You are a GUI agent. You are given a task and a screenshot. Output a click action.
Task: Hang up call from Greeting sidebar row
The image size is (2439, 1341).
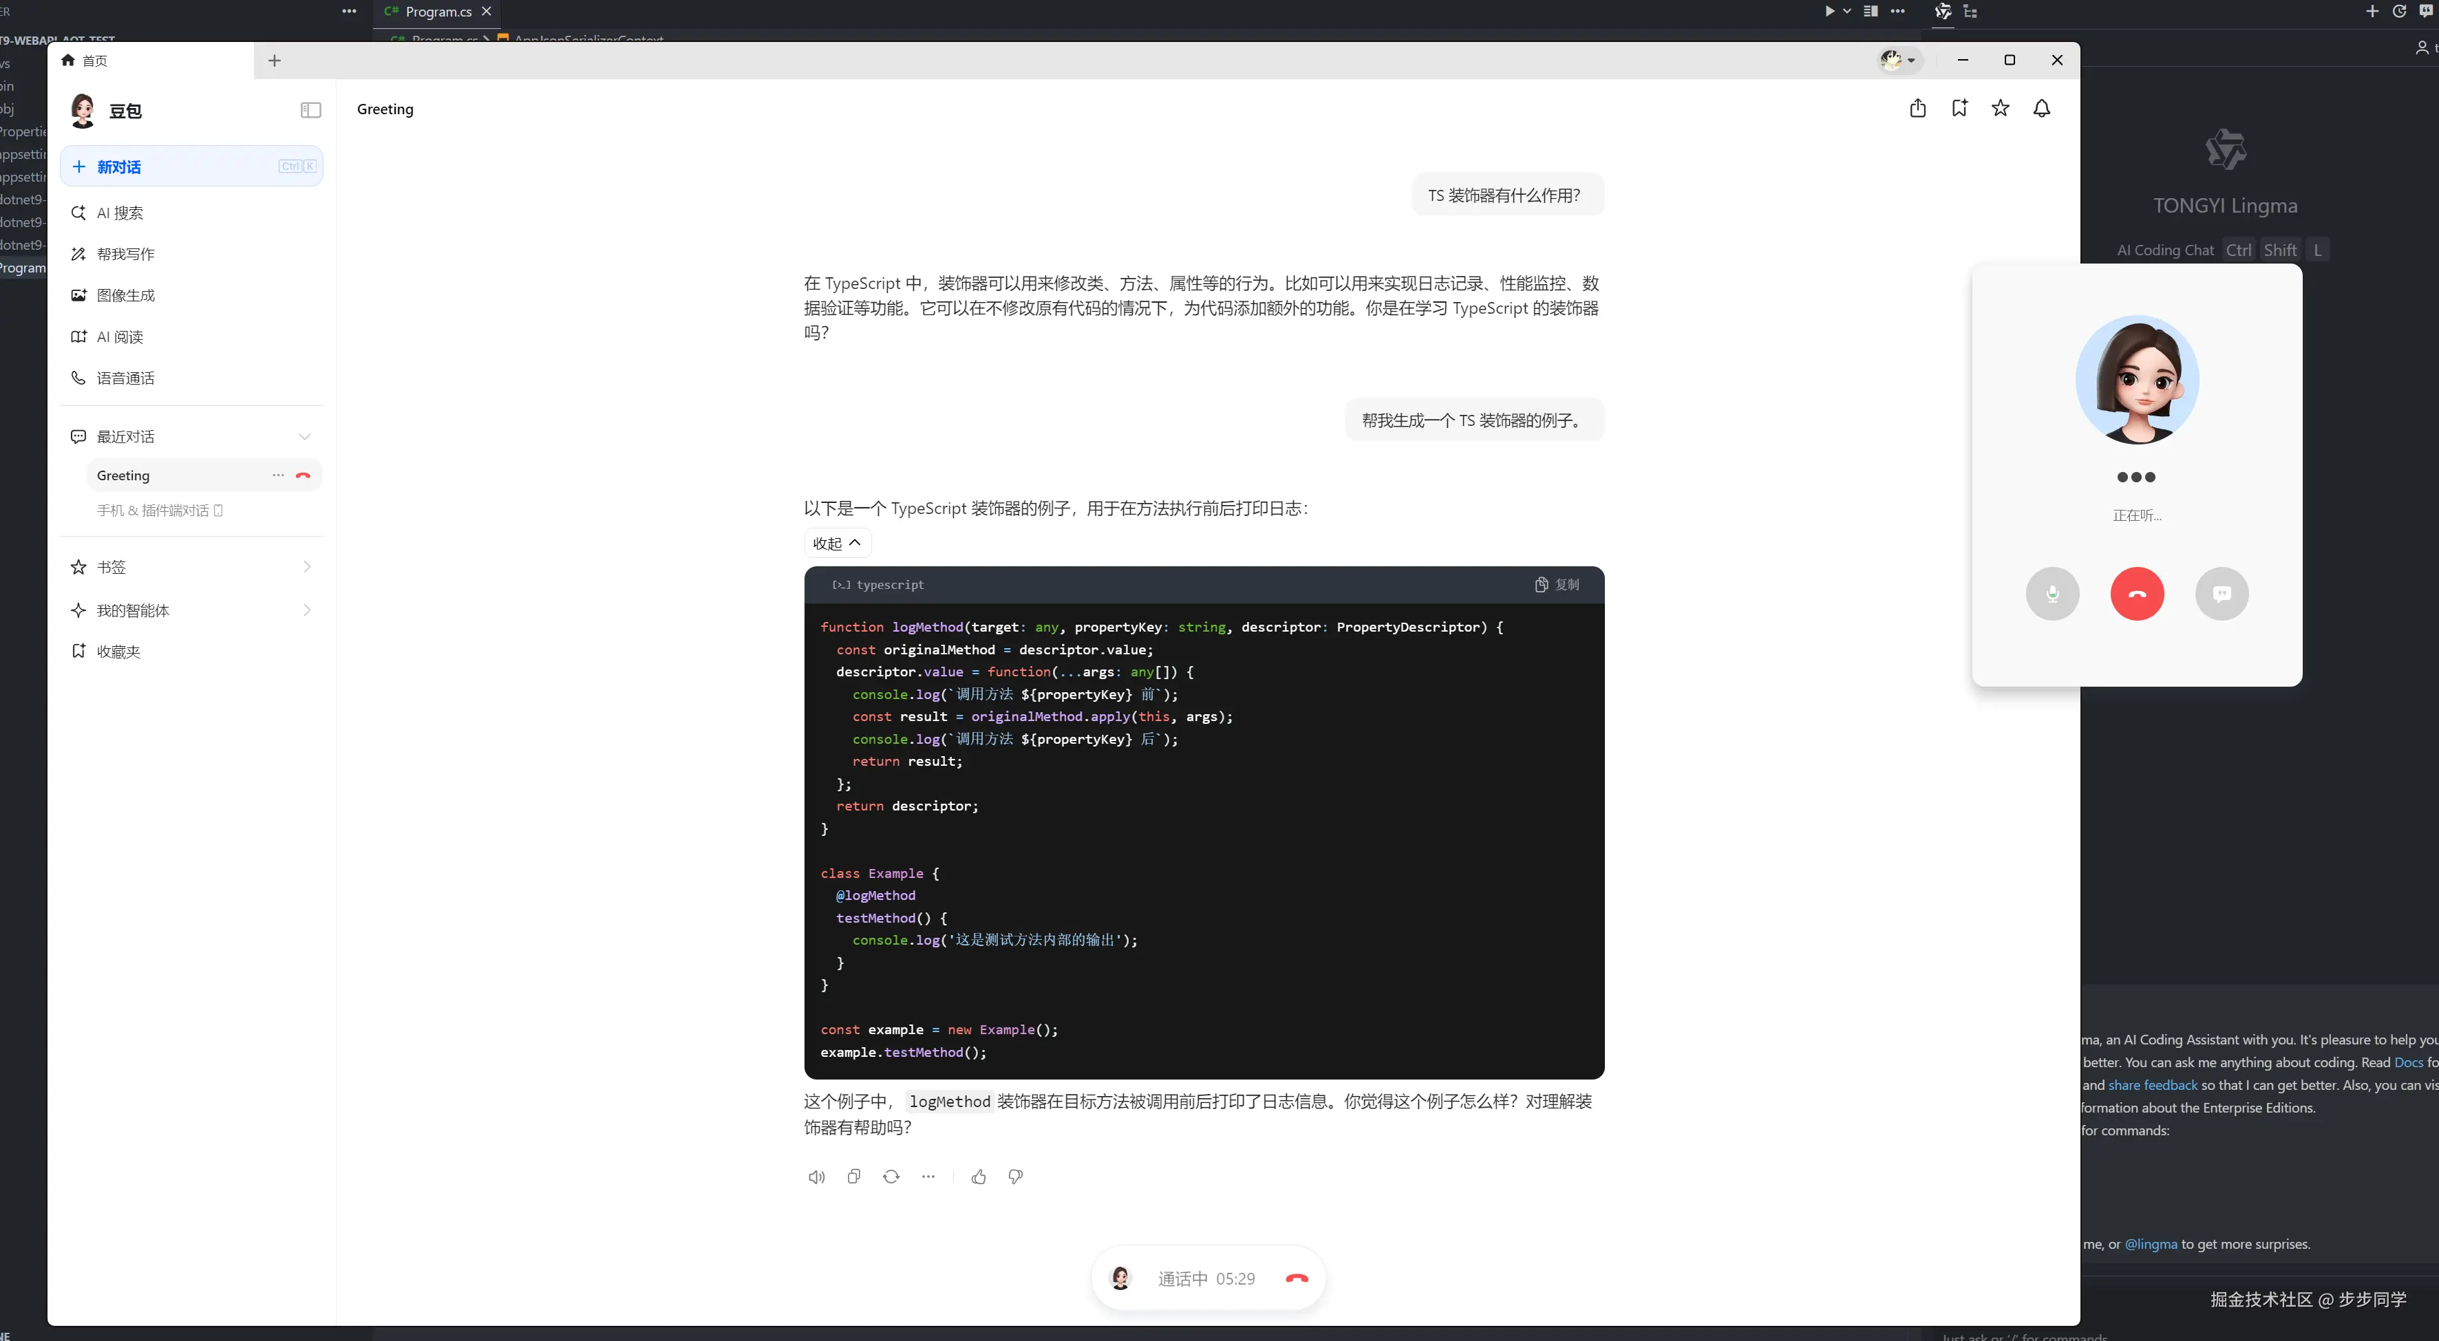[x=303, y=475]
